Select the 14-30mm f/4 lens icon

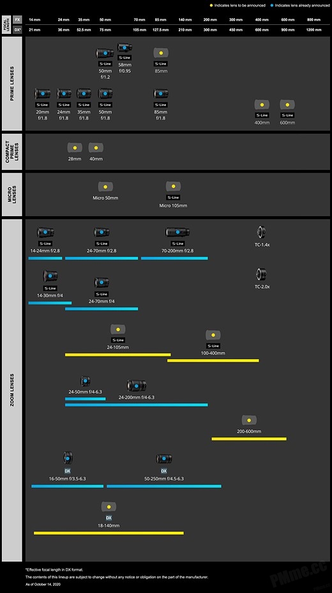click(x=50, y=275)
